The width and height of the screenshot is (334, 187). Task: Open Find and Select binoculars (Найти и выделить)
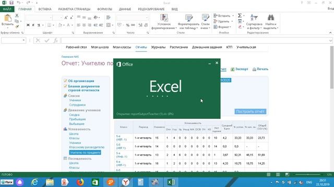(x=271, y=22)
